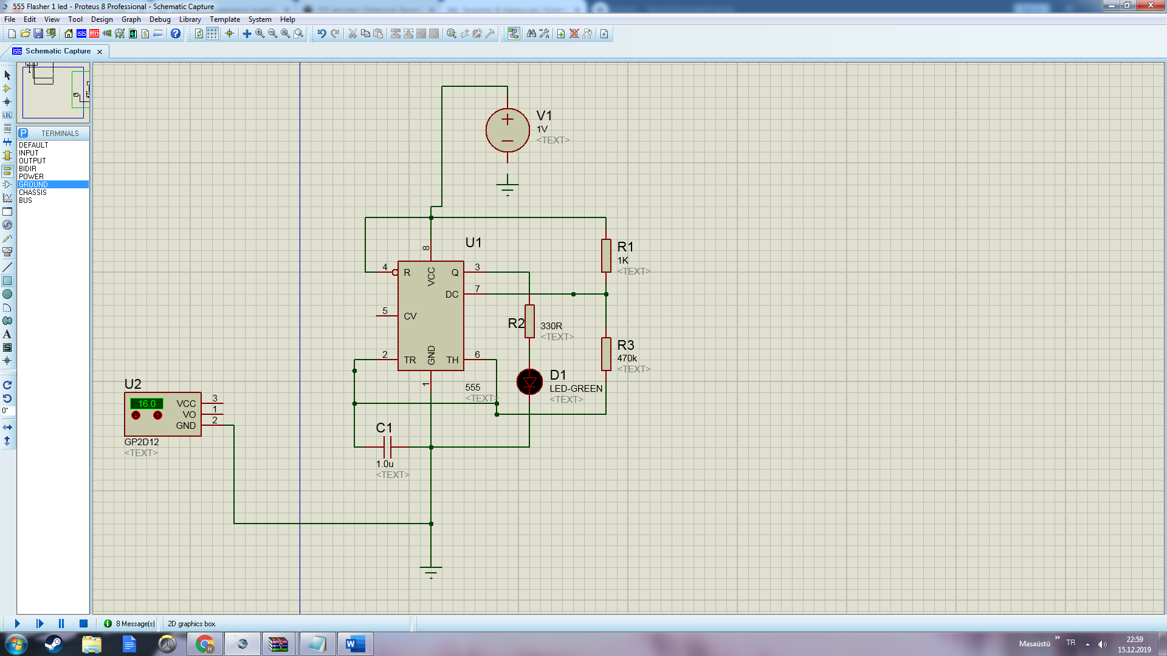Click the rotation angle input field
The image size is (1167, 656).
coord(7,411)
